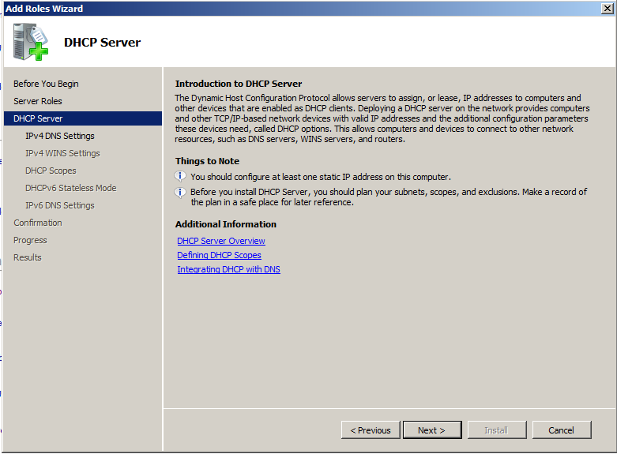Click the Next button
Screen dimensions: 617x454
(x=432, y=430)
